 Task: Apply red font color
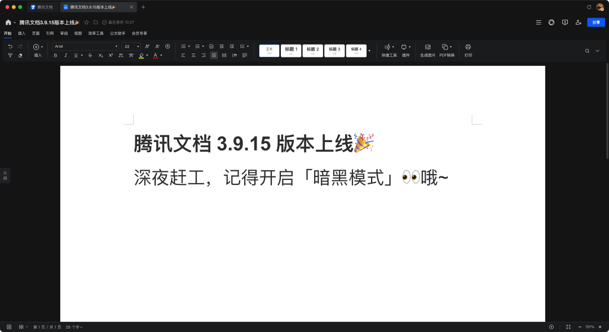pyautogui.click(x=156, y=56)
